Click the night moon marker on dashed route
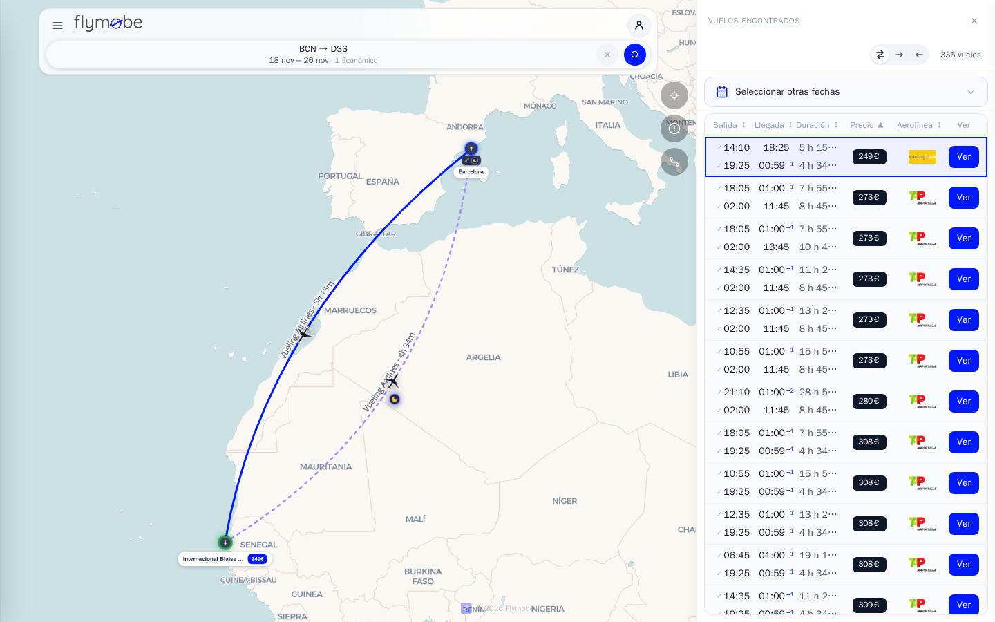Image resolution: width=995 pixels, height=622 pixels. (x=395, y=399)
